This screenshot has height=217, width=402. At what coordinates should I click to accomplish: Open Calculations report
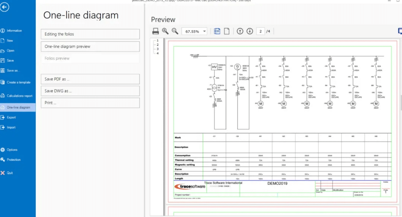19,96
